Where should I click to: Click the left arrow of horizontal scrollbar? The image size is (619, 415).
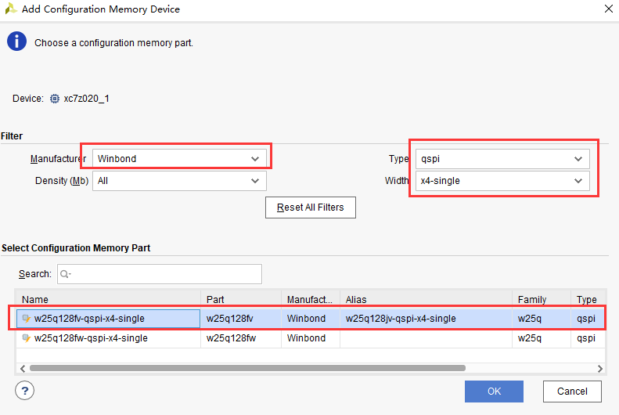(23, 368)
